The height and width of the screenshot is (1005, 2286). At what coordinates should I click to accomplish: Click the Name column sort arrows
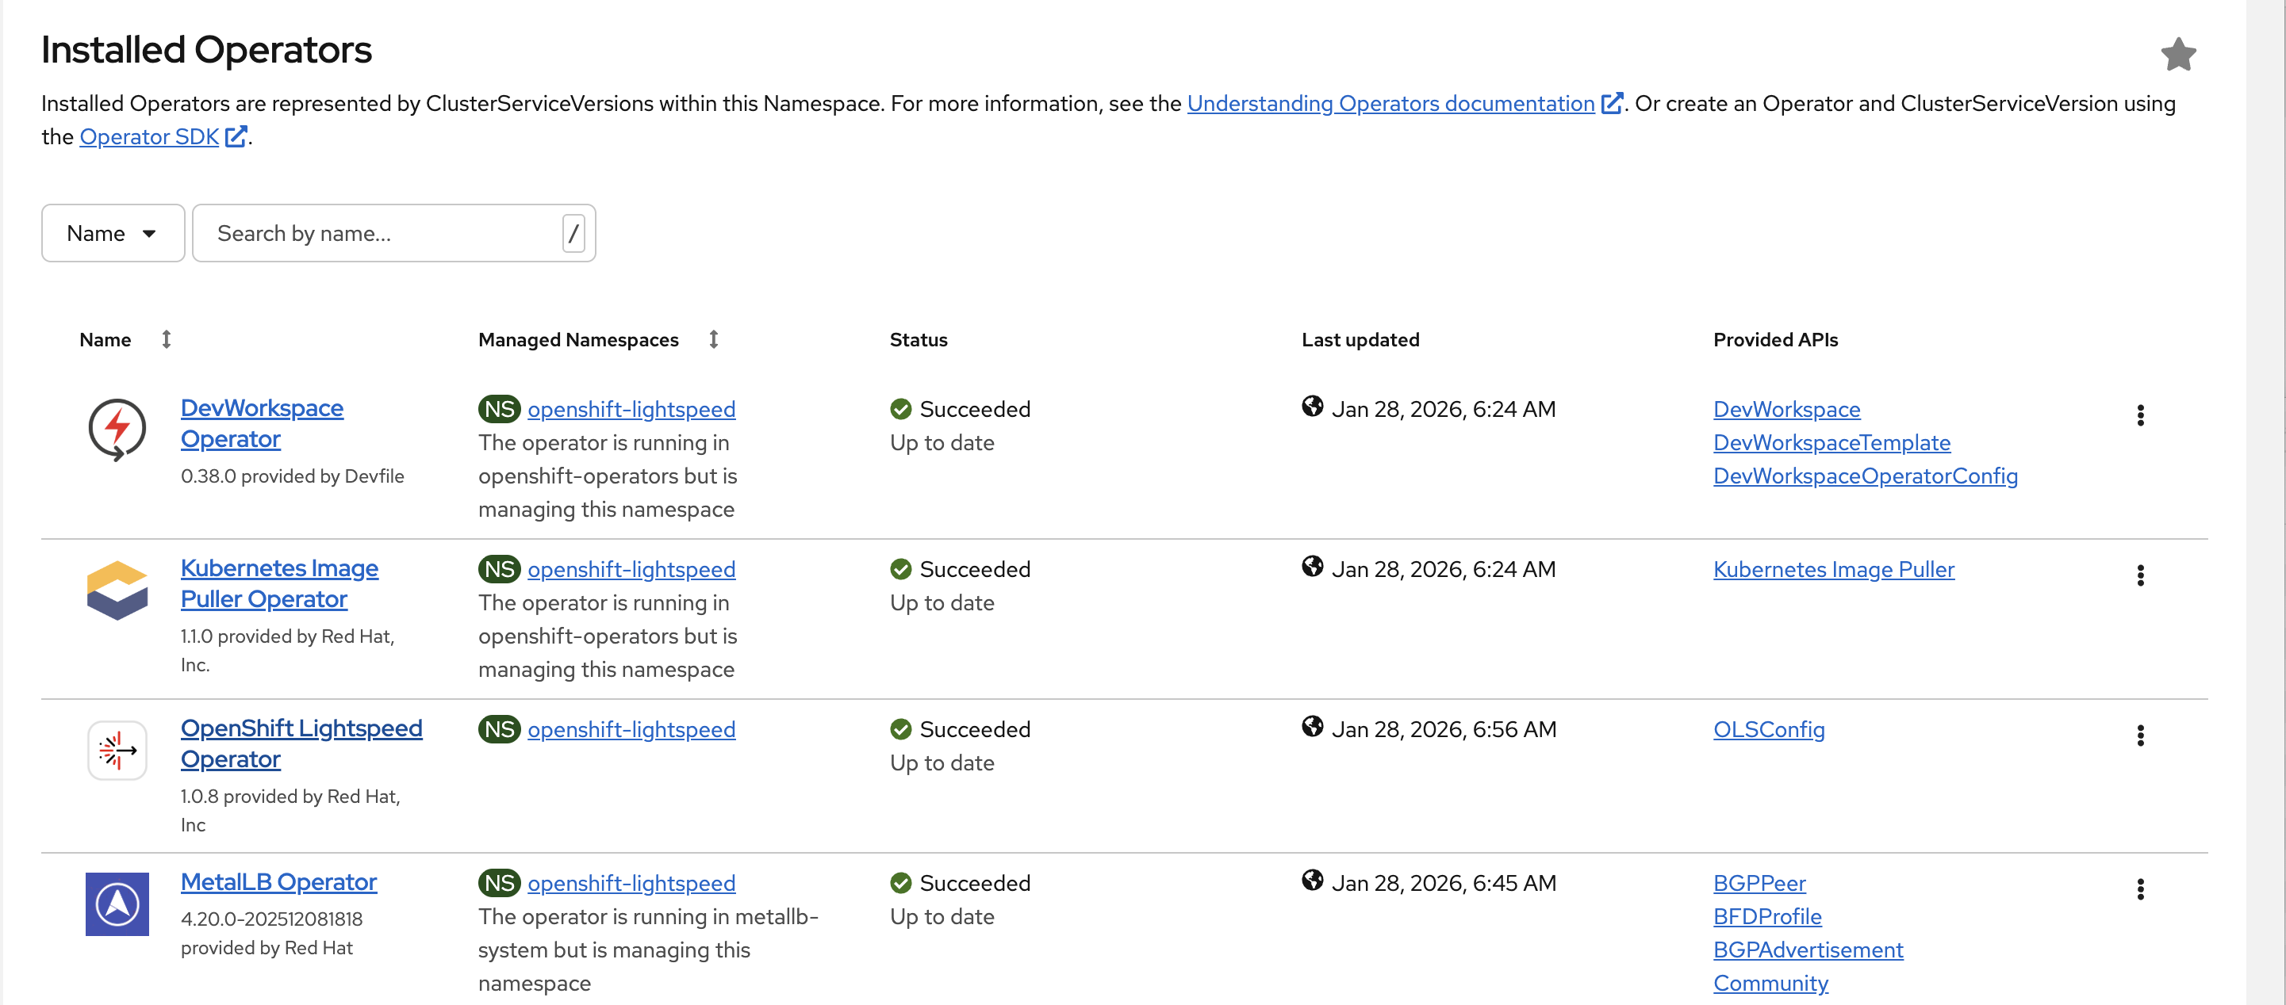tap(167, 339)
